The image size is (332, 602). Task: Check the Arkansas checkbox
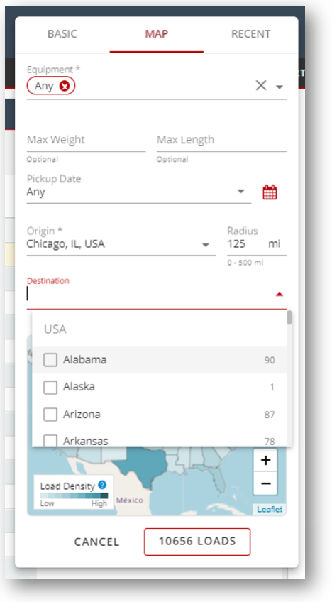click(50, 441)
